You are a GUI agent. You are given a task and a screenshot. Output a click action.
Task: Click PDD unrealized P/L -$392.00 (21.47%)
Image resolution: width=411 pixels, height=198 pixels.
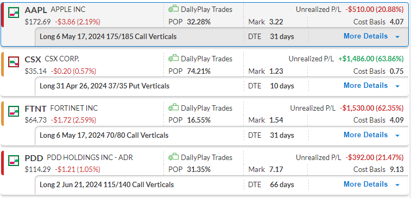pyautogui.click(x=374, y=157)
